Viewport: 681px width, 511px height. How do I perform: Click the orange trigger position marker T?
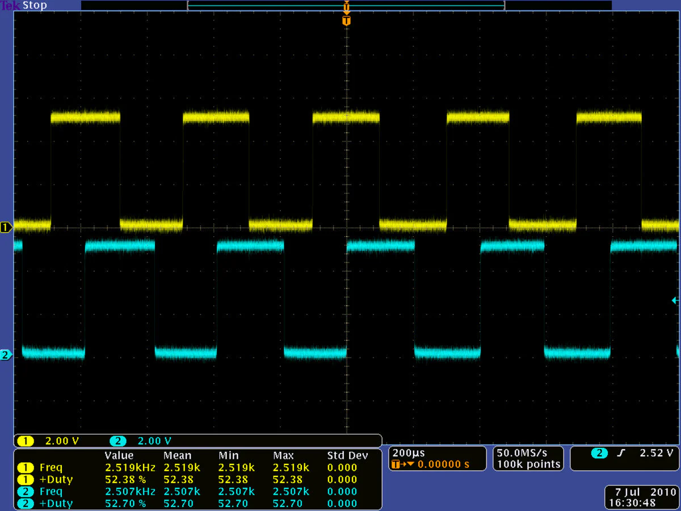click(x=346, y=21)
